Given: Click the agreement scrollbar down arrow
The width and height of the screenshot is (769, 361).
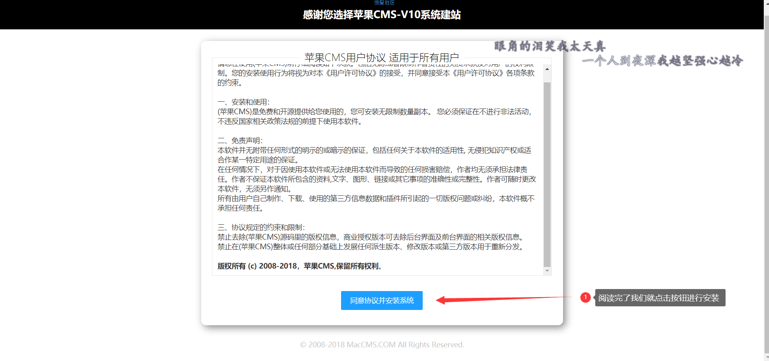Looking at the screenshot, I should pos(547,271).
